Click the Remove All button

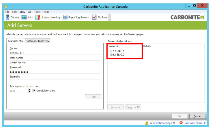pyautogui.click(x=133, y=107)
